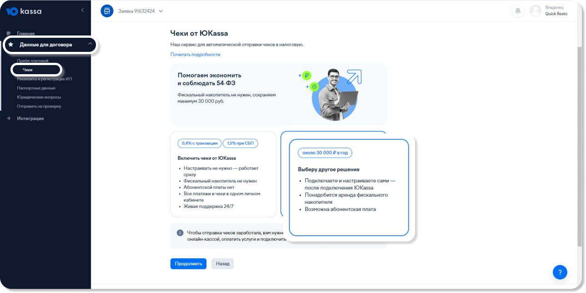Click the blue store icon in header
The height and width of the screenshot is (293, 586).
(107, 11)
